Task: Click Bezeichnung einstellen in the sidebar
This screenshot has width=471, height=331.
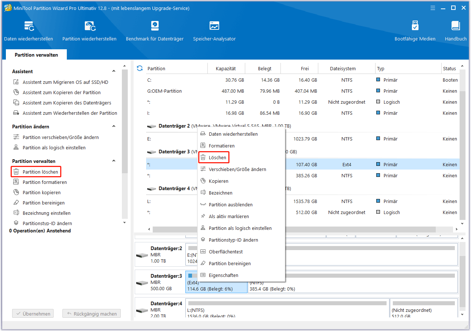Action: pyautogui.click(x=42, y=213)
